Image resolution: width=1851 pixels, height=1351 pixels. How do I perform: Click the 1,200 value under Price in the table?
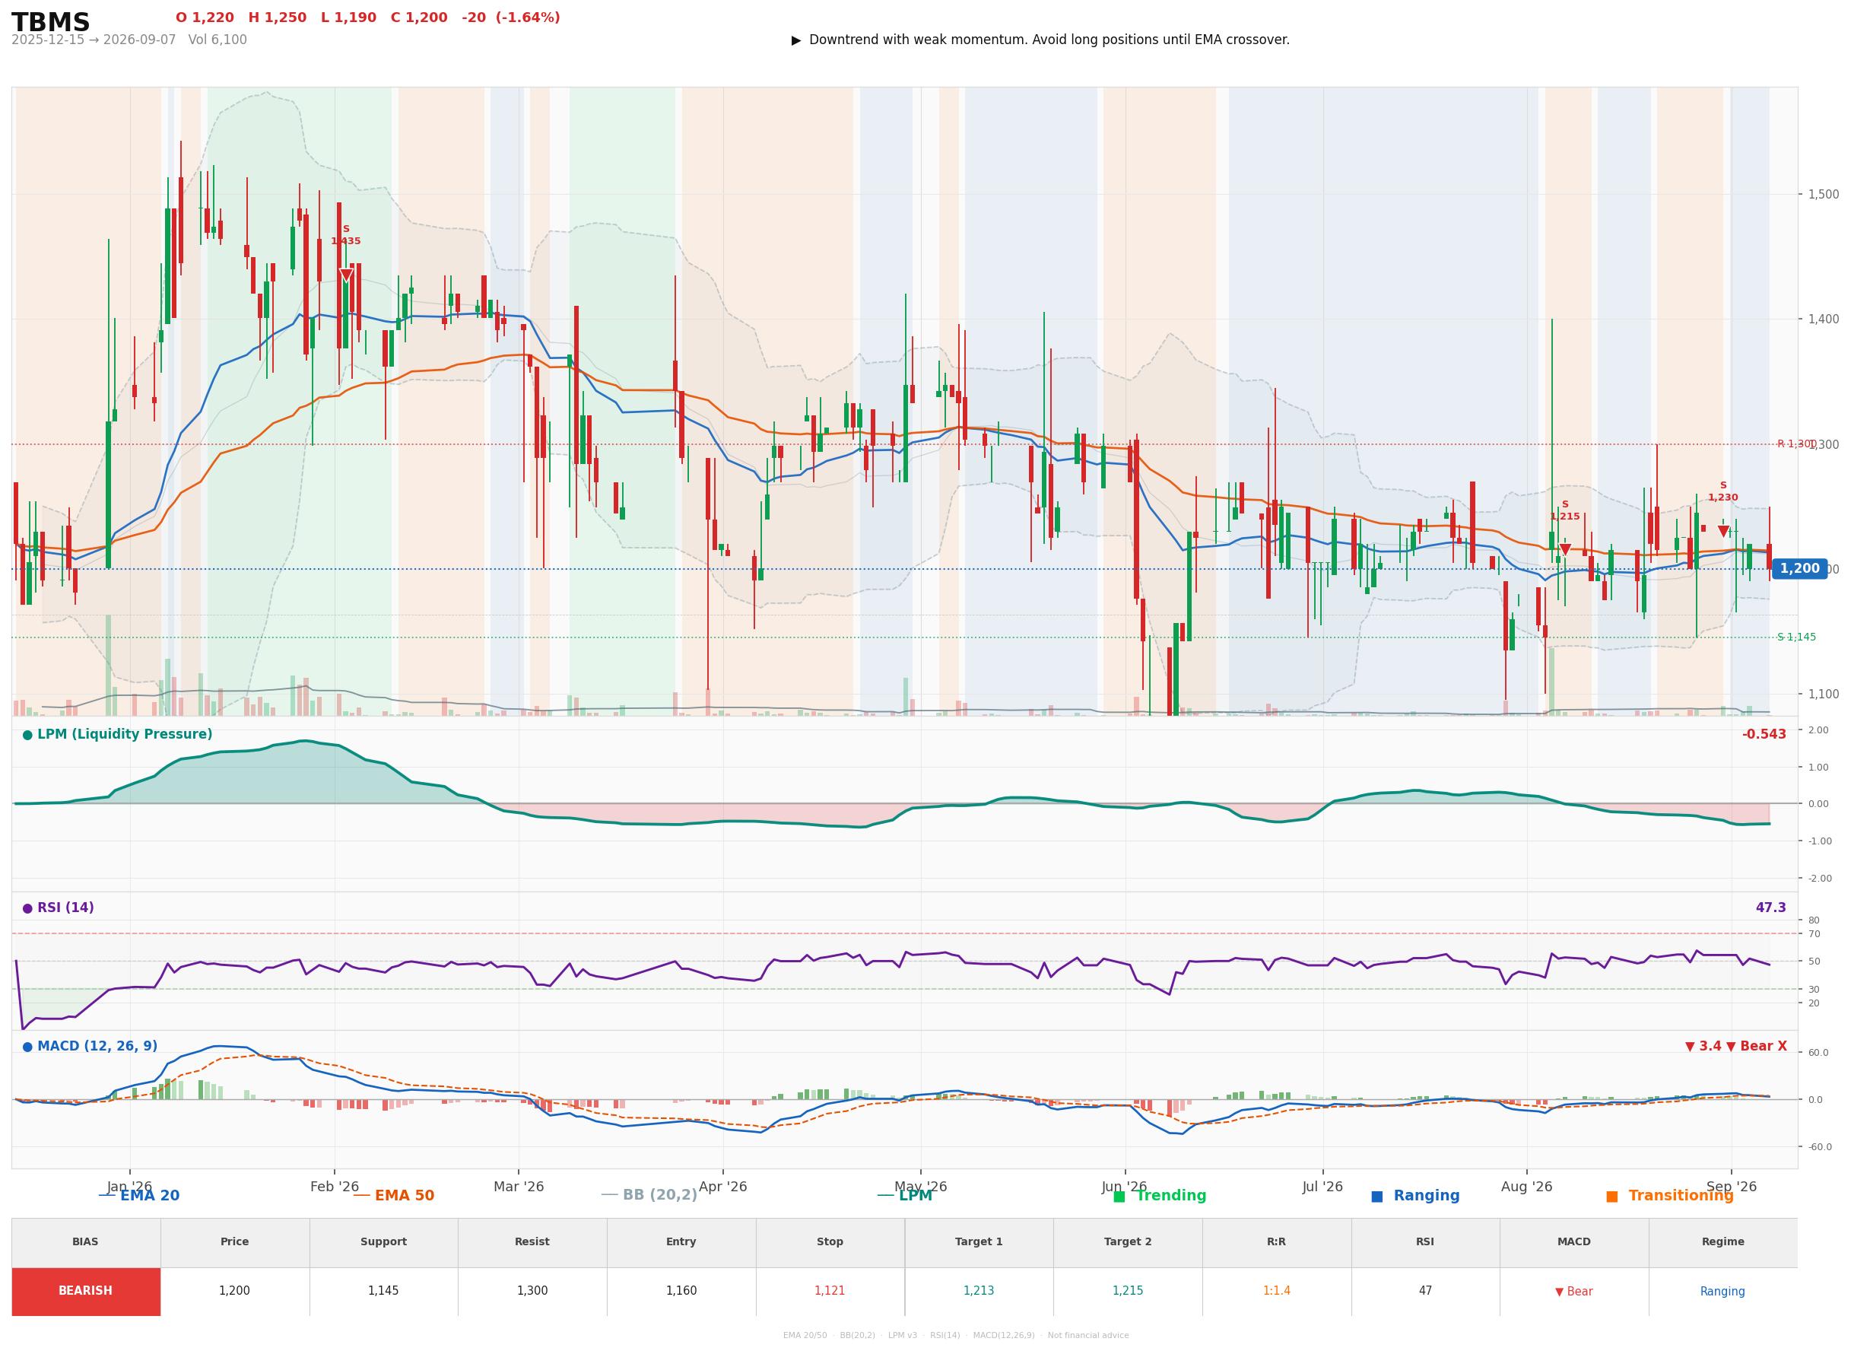click(x=235, y=1292)
